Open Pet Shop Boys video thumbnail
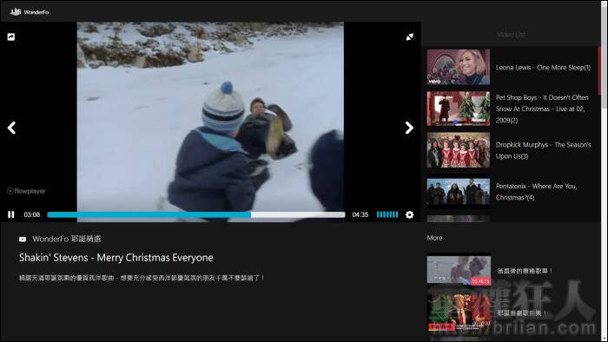This screenshot has width=608, height=342. click(x=459, y=109)
